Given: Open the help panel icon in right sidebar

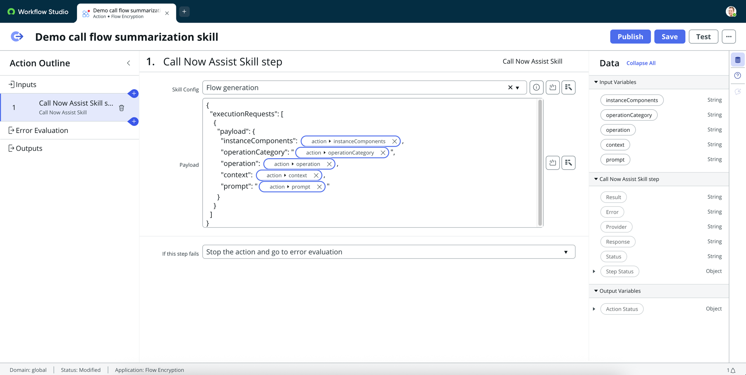Looking at the screenshot, I should click(738, 75).
